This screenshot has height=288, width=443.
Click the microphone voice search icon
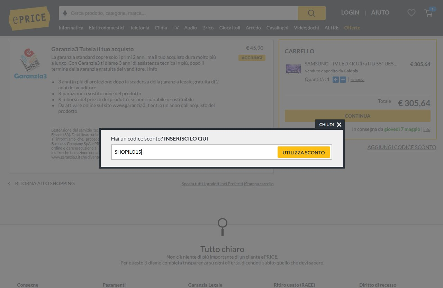[x=65, y=13]
